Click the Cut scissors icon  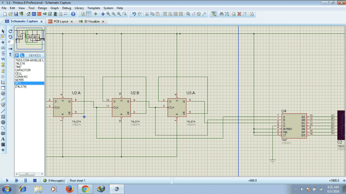(x=147, y=14)
